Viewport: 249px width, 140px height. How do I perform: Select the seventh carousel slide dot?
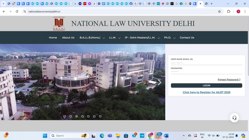(x=100, y=116)
